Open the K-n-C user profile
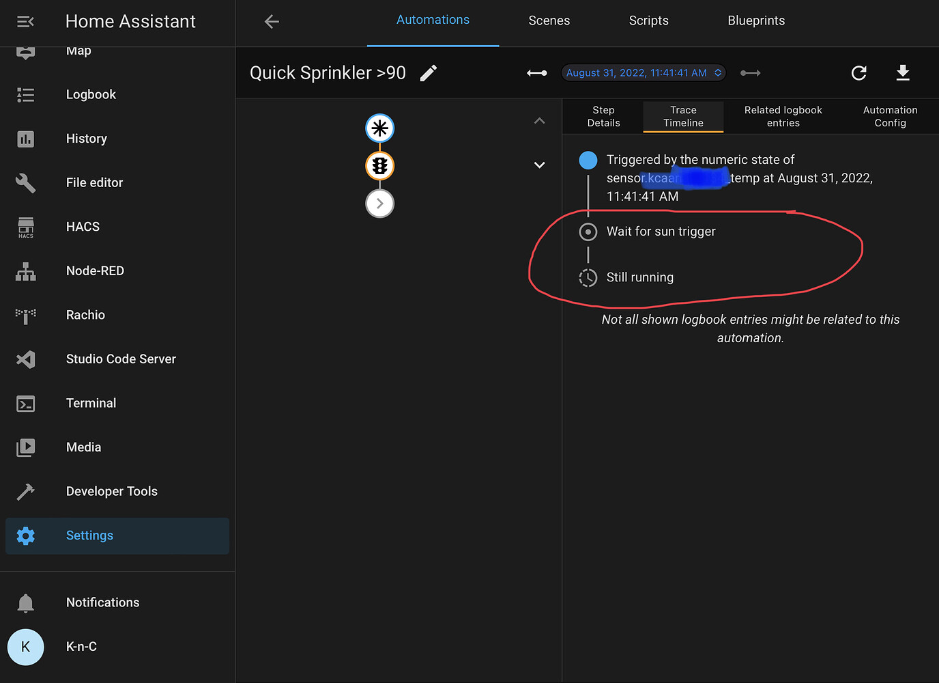Screen dimensions: 939x683 (81, 647)
